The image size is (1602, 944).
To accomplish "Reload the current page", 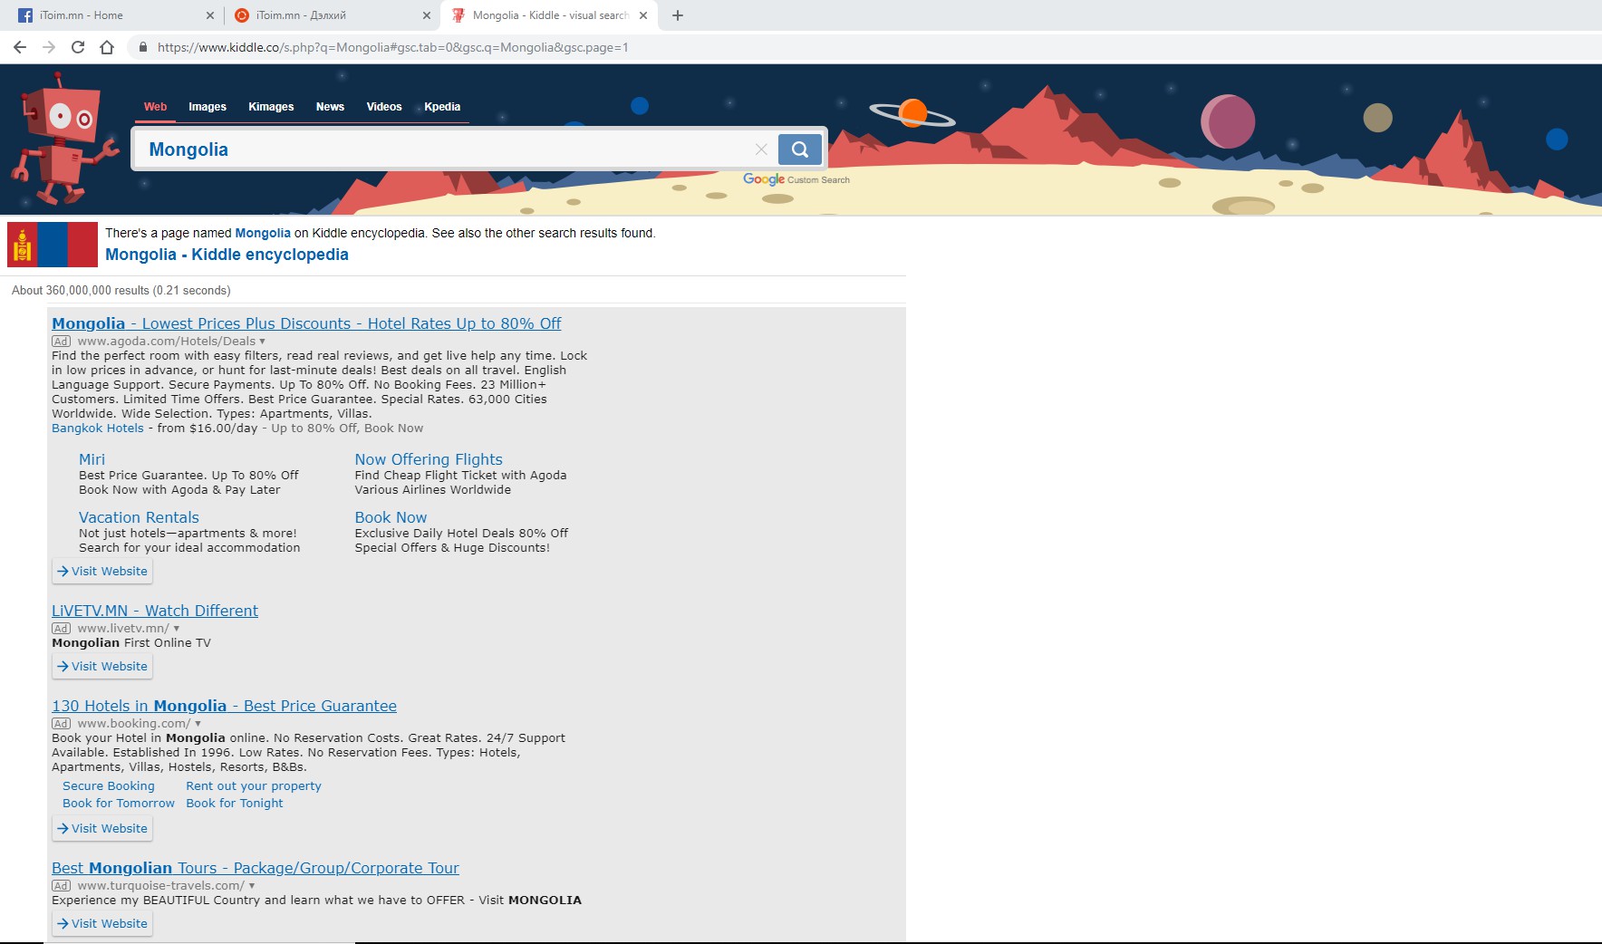I will coord(78,47).
